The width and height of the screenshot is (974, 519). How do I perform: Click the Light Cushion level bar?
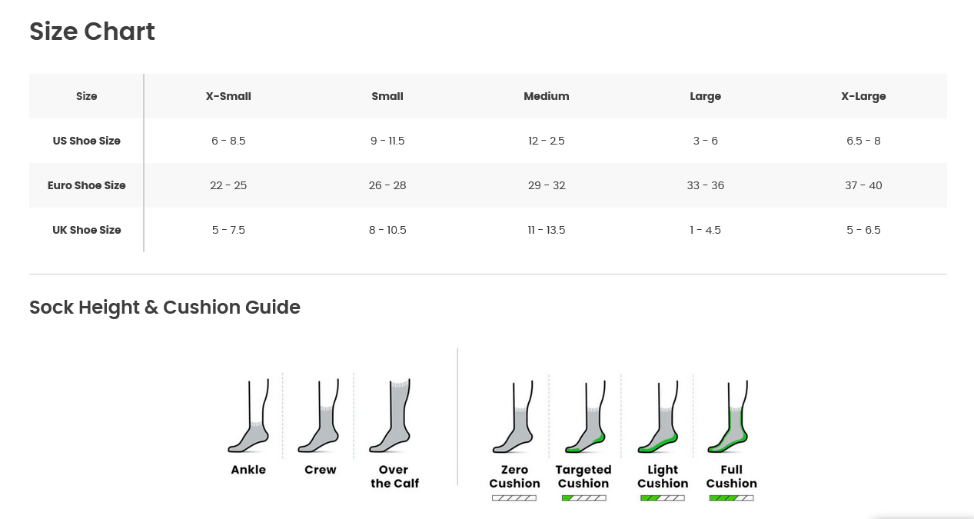pos(662,498)
